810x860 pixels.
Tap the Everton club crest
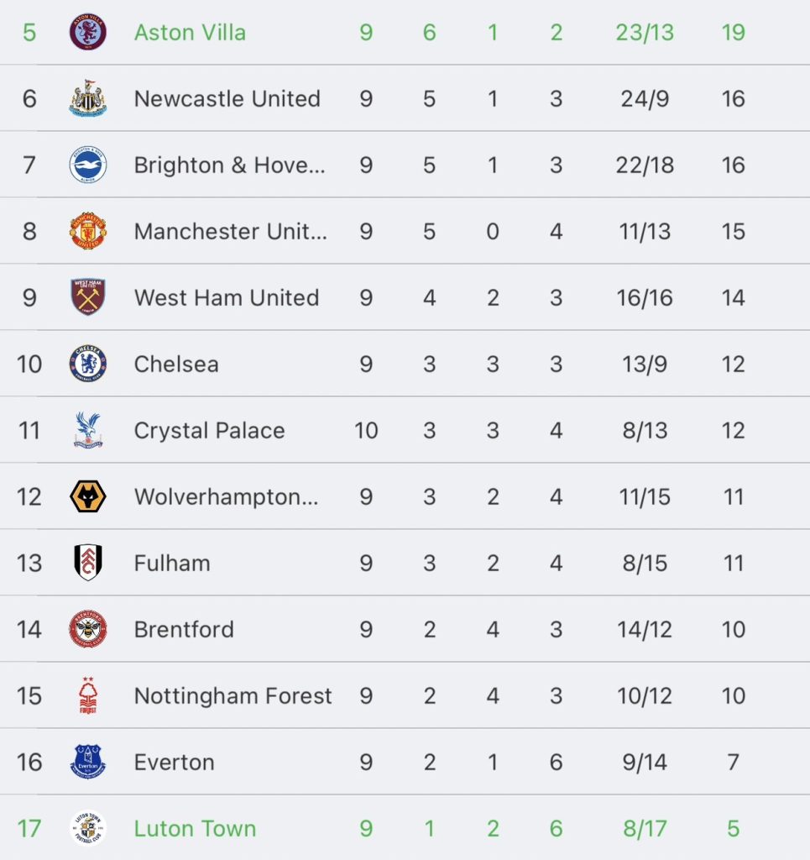pos(87,761)
